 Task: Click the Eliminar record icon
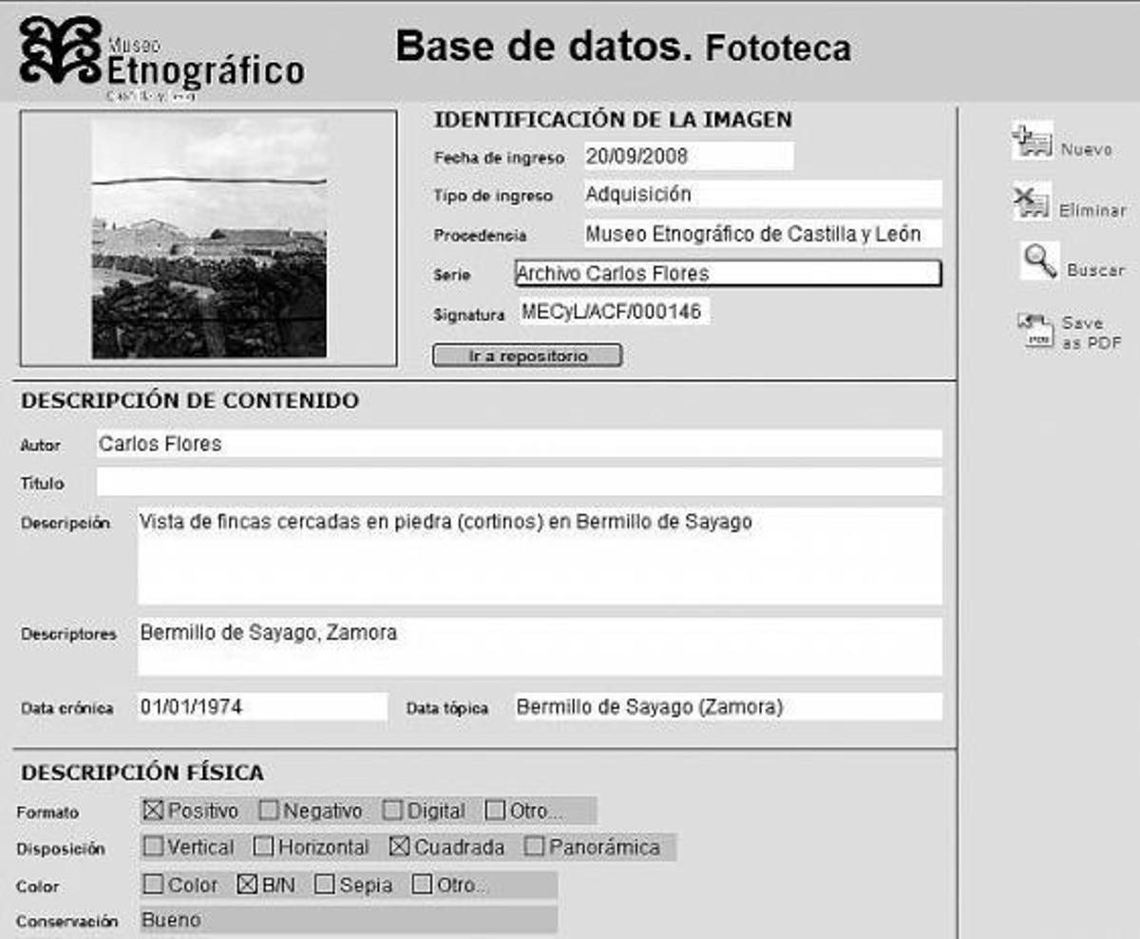pyautogui.click(x=1033, y=202)
